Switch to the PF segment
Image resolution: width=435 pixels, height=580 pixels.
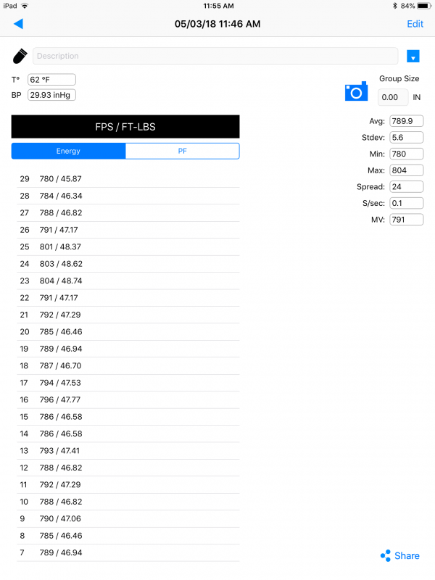point(183,151)
